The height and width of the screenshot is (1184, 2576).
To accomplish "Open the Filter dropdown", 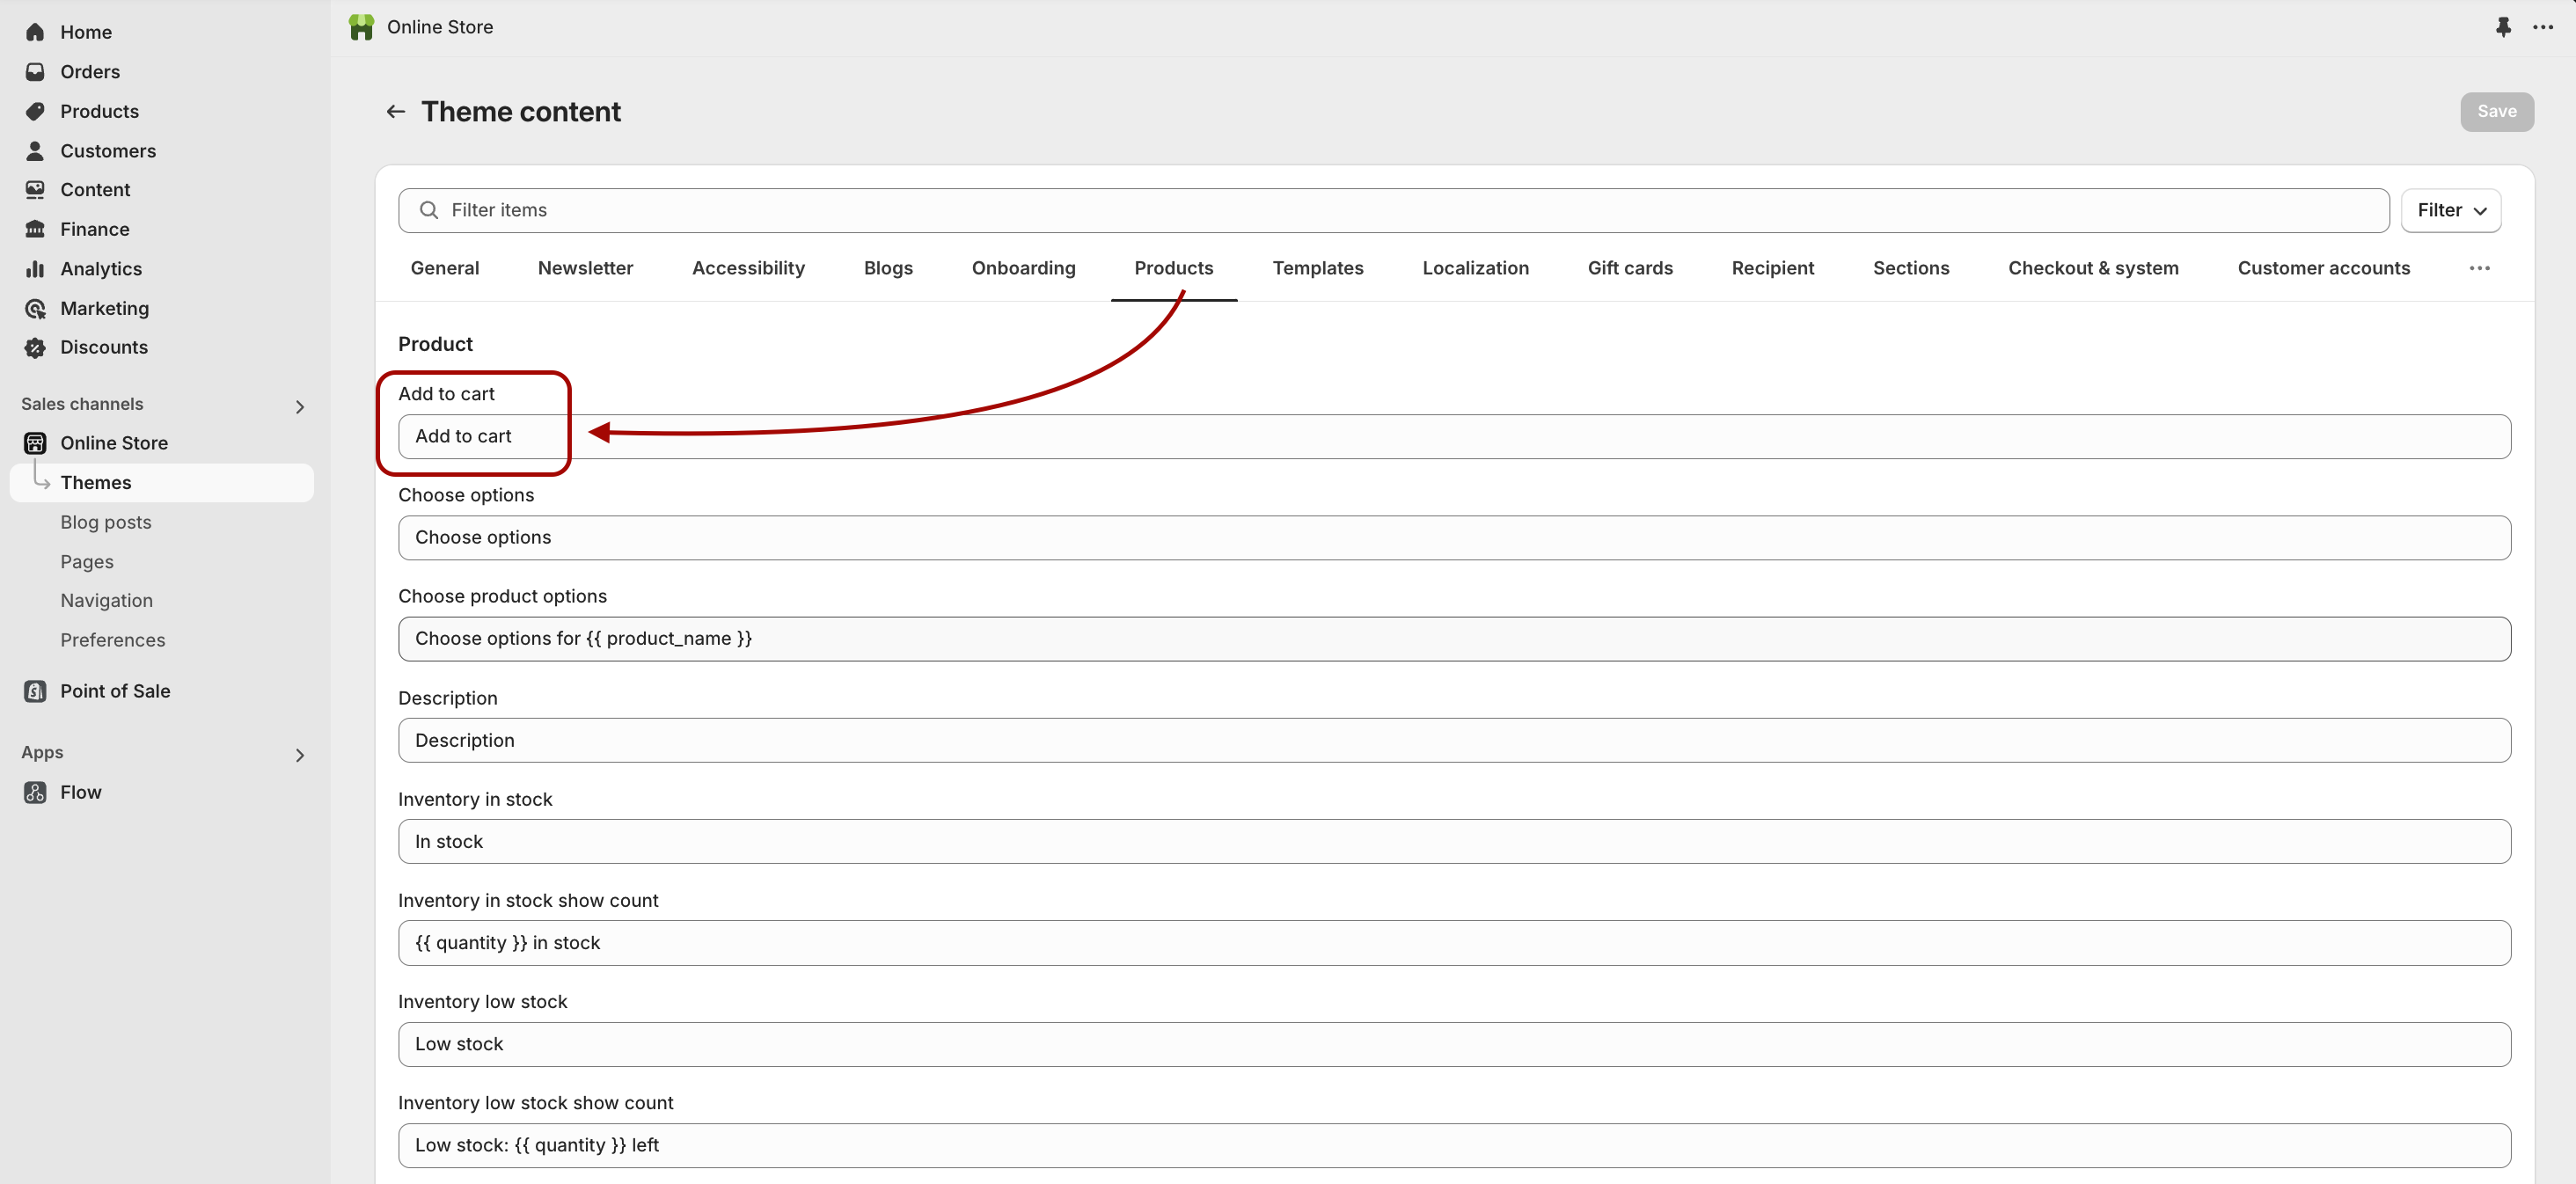I will click(2451, 210).
